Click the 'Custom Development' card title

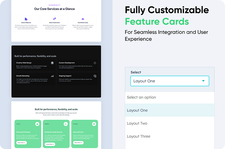(67, 63)
